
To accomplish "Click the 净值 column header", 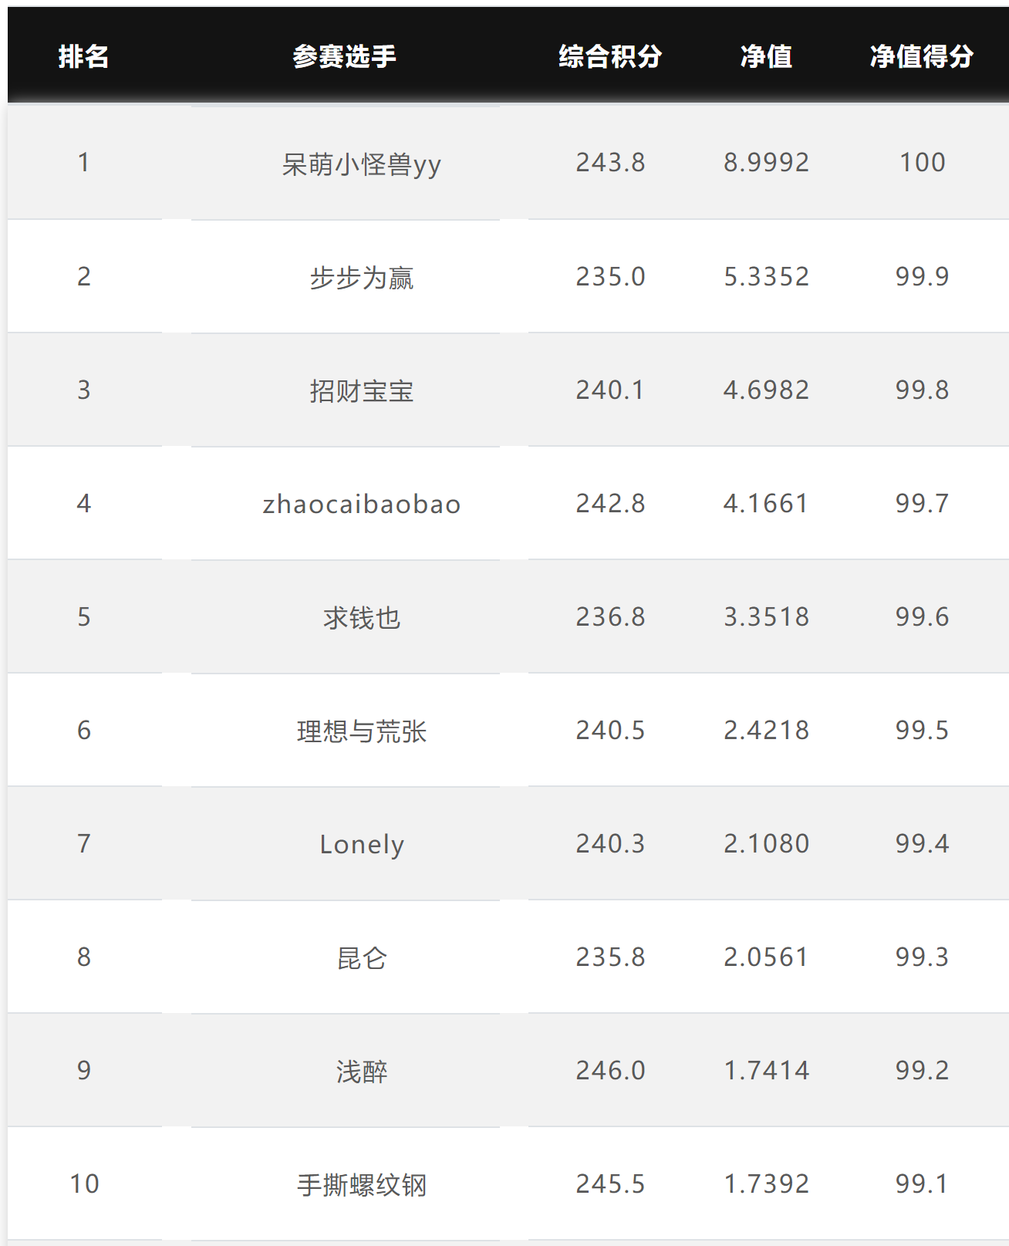I will pyautogui.click(x=766, y=56).
